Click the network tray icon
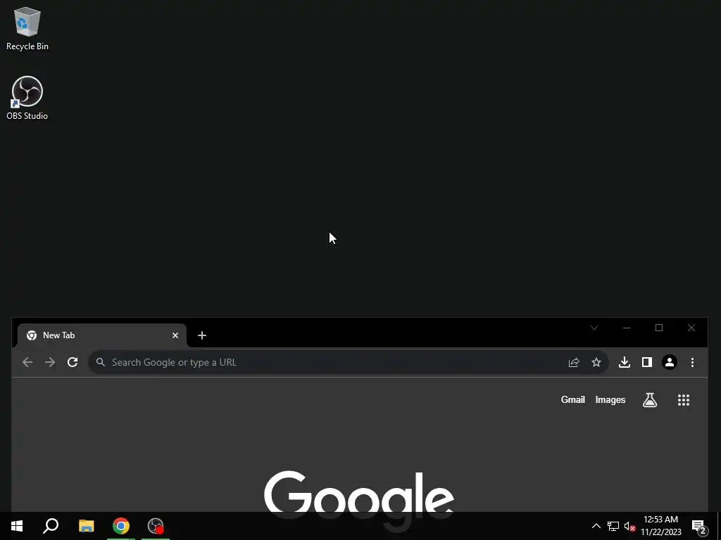The height and width of the screenshot is (540, 721). coord(613,526)
